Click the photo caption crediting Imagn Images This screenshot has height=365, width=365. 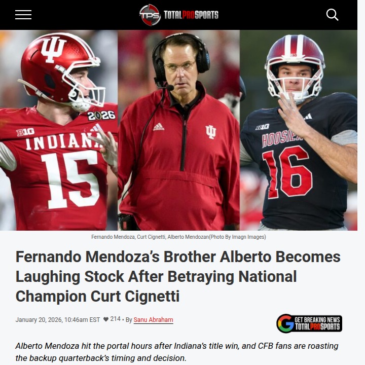pyautogui.click(x=178, y=237)
